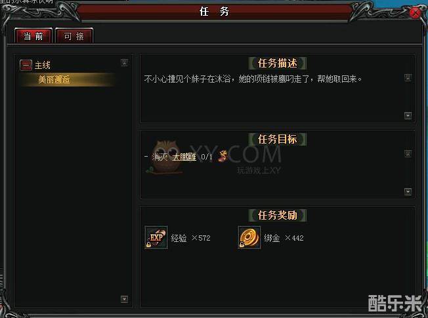Click the 主线 category label
Screen dimensions: 428x318
pyautogui.click(x=43, y=65)
